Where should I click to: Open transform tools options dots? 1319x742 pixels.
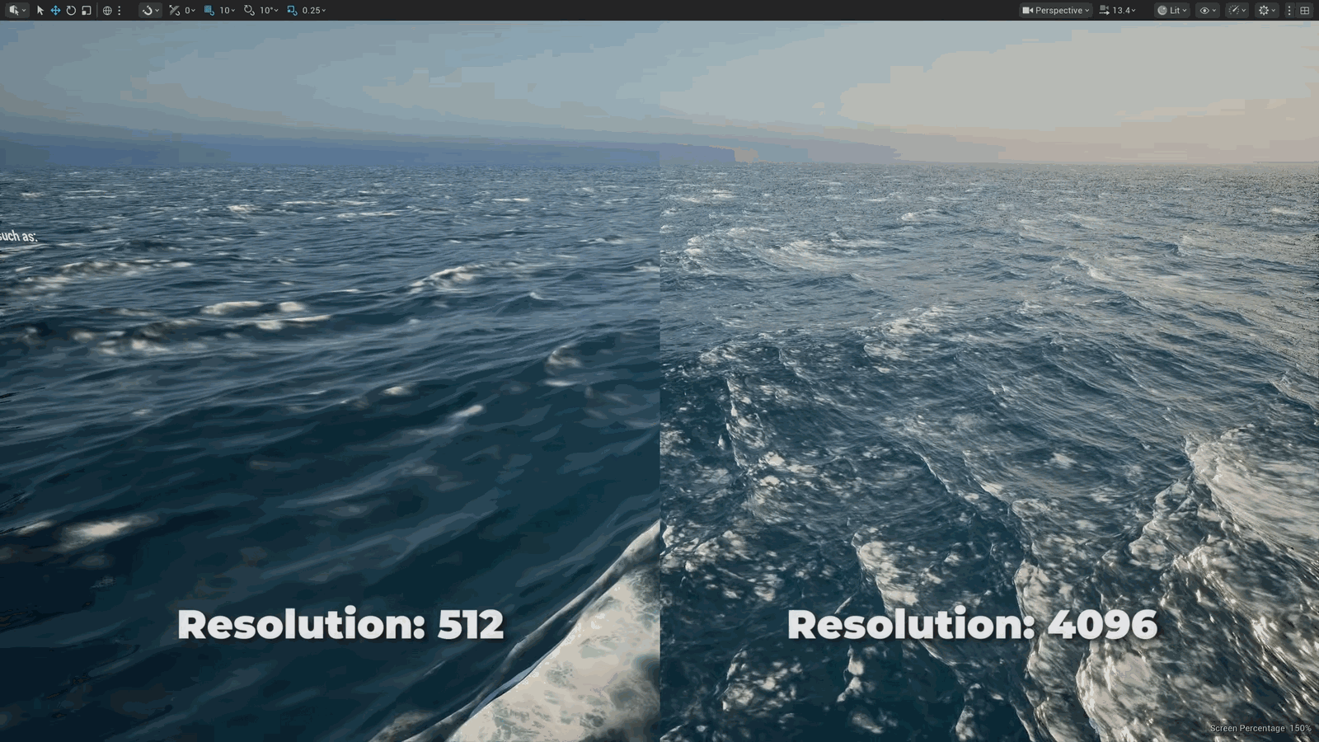tap(119, 10)
